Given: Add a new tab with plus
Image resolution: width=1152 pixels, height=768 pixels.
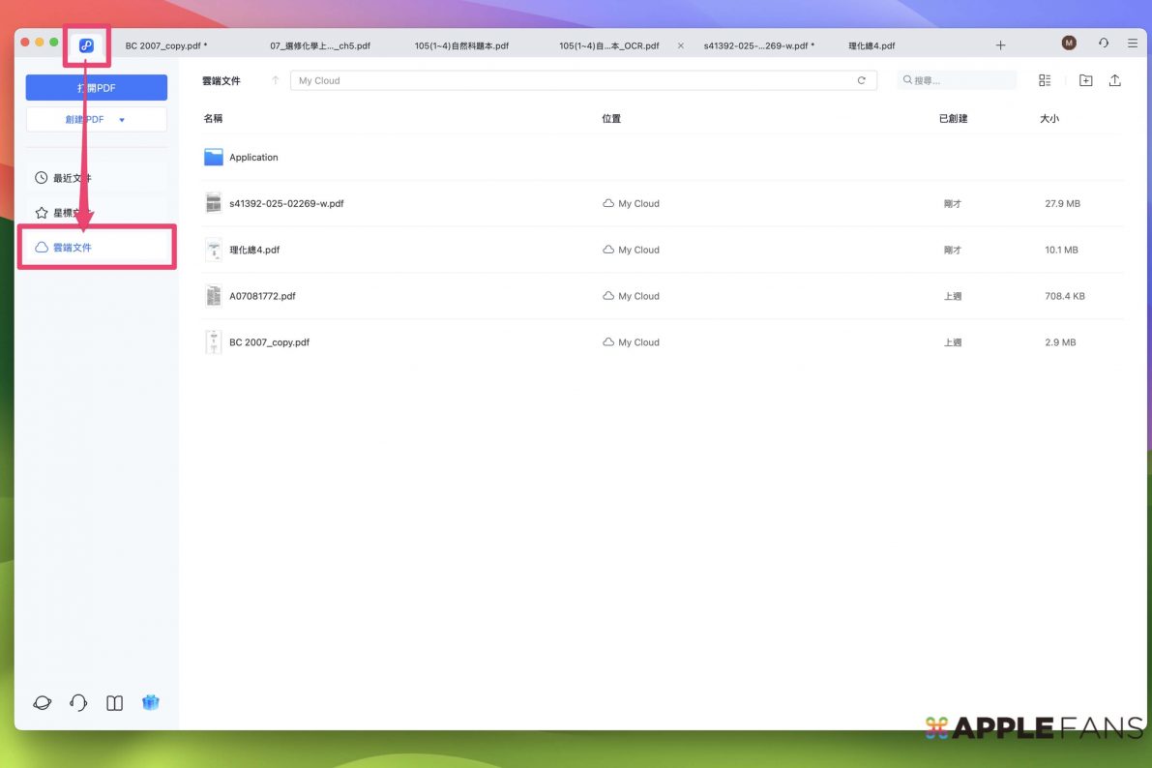Looking at the screenshot, I should (x=1000, y=45).
